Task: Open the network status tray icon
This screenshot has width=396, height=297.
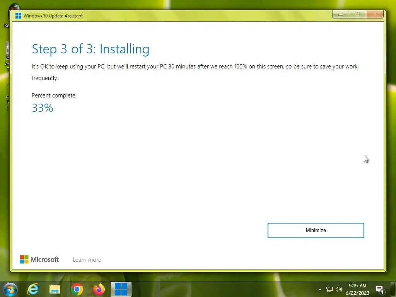Action: 329,289
